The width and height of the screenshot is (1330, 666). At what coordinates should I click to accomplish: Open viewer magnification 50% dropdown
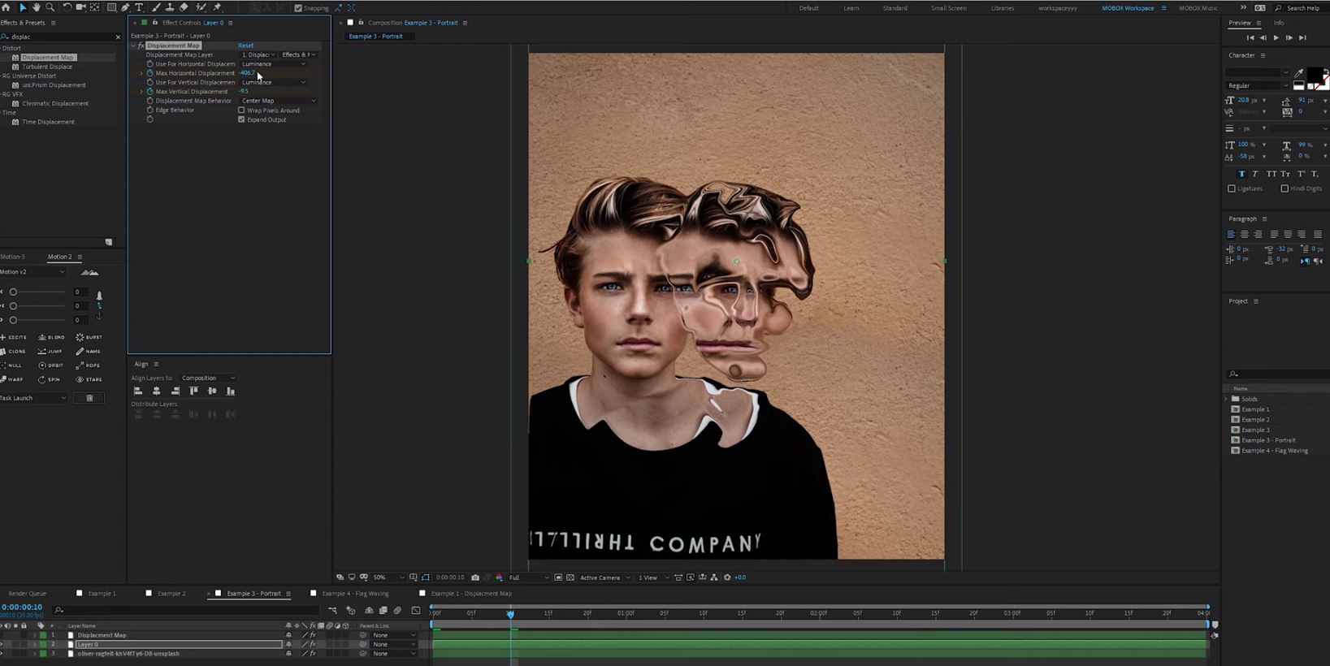(388, 577)
